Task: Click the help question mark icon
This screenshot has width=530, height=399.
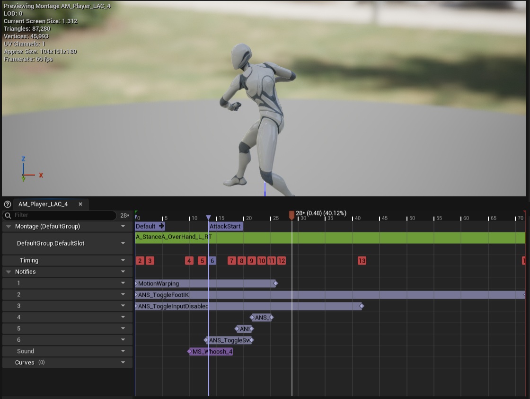Action: tap(8, 204)
